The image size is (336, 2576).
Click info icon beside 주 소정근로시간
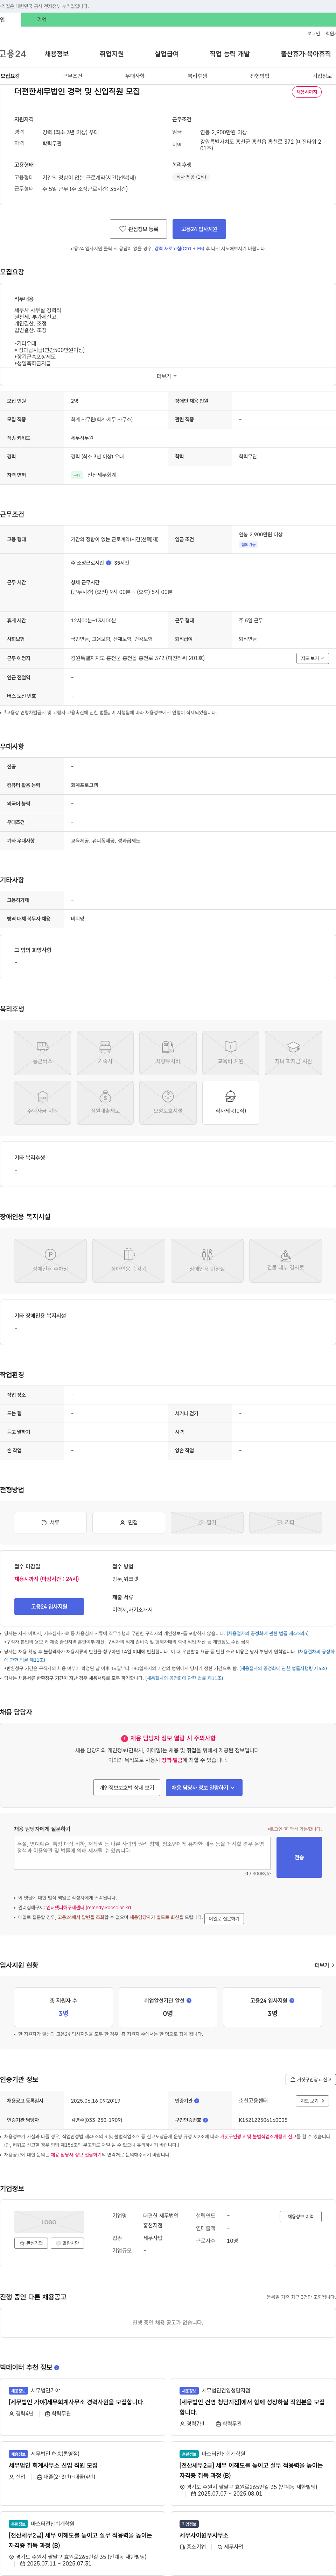pyautogui.click(x=109, y=563)
